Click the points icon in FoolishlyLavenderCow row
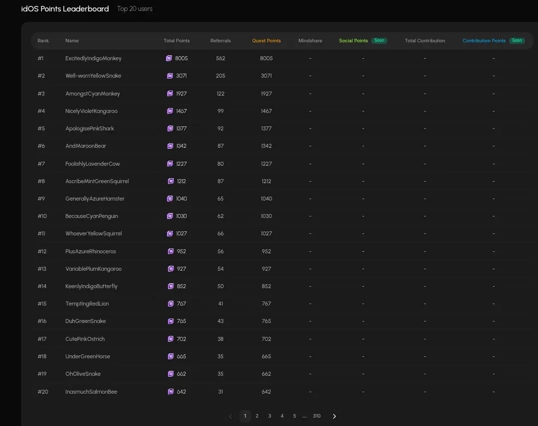Image resolution: width=538 pixels, height=426 pixels. (170, 164)
